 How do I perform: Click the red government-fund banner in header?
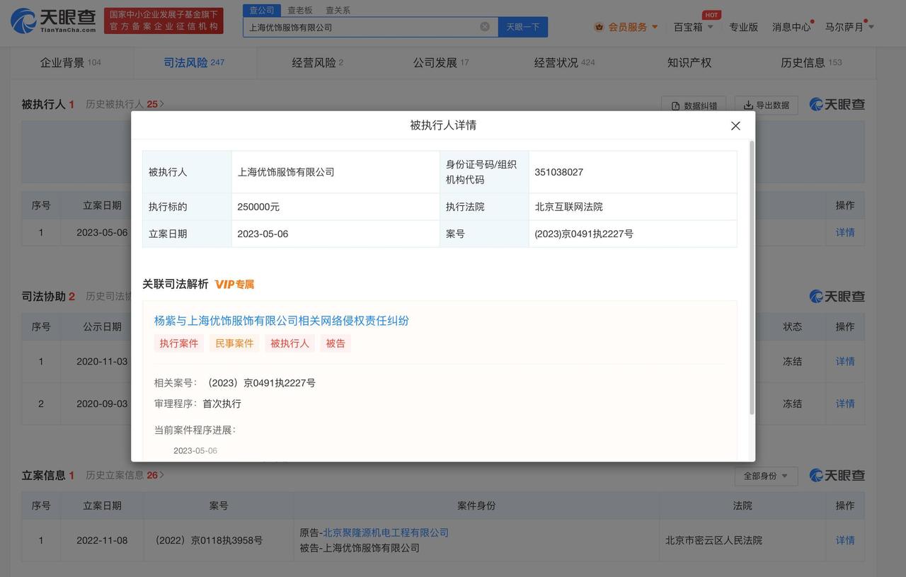[x=164, y=21]
